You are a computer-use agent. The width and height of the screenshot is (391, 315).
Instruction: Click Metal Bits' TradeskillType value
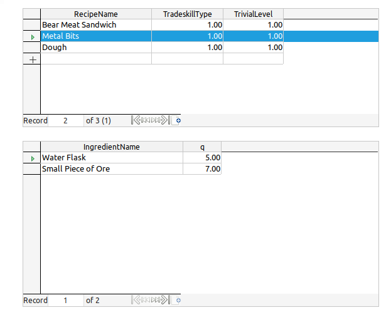tap(187, 36)
